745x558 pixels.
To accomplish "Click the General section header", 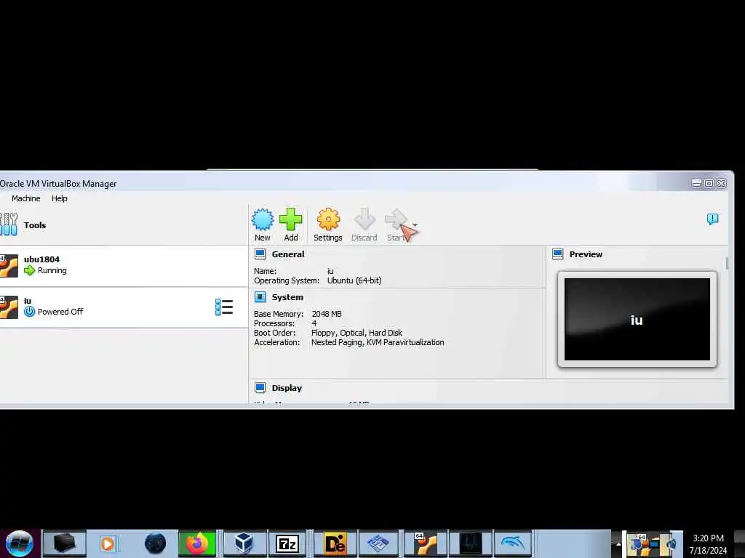I will pyautogui.click(x=288, y=254).
